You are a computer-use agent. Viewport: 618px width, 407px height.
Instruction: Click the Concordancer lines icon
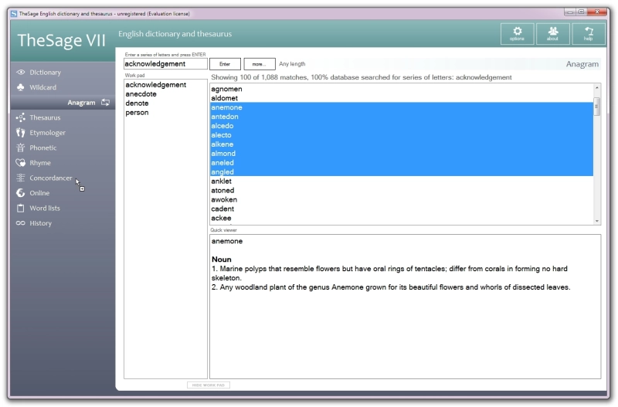pos(21,178)
